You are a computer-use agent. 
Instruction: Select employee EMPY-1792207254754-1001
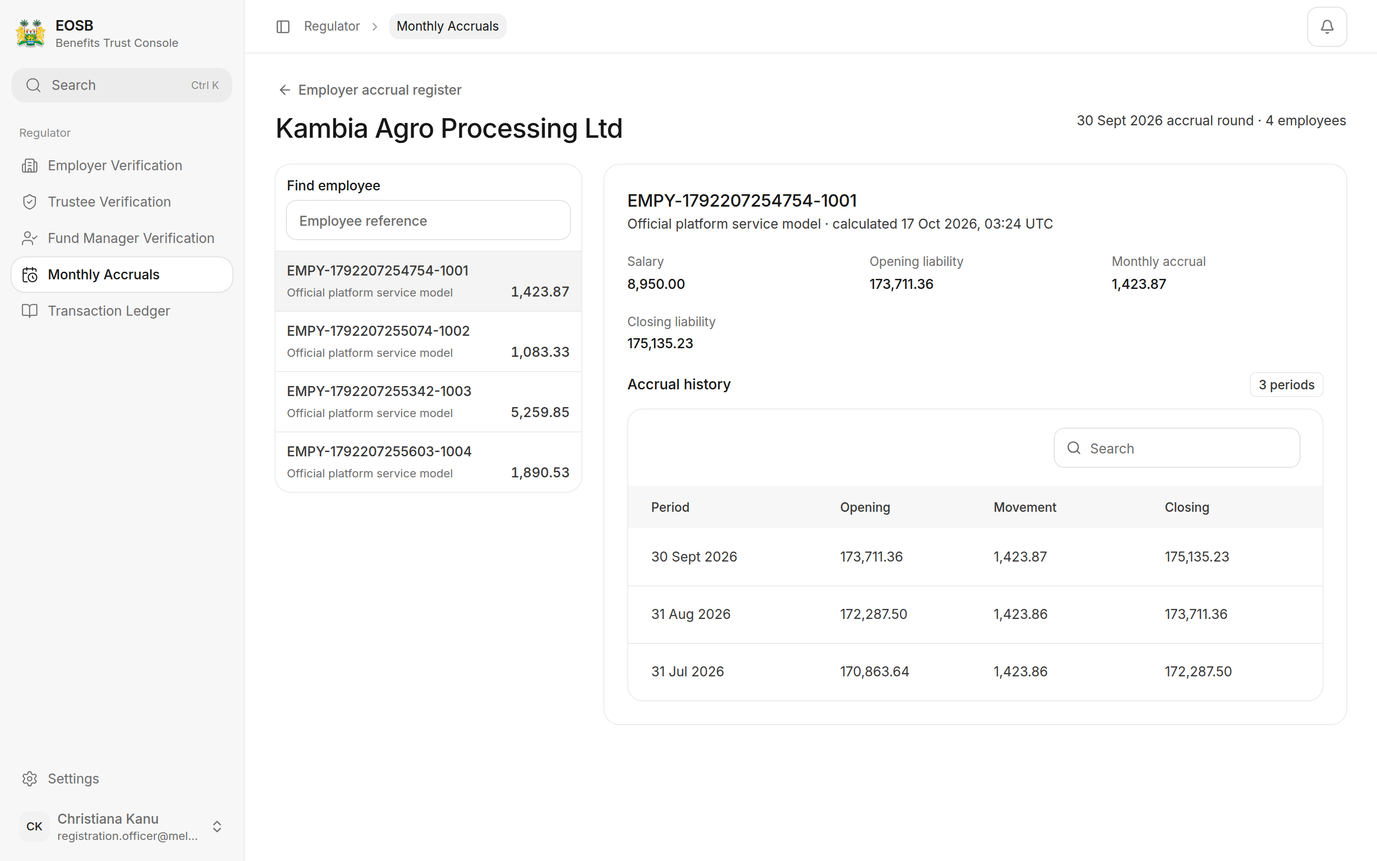pyautogui.click(x=428, y=281)
